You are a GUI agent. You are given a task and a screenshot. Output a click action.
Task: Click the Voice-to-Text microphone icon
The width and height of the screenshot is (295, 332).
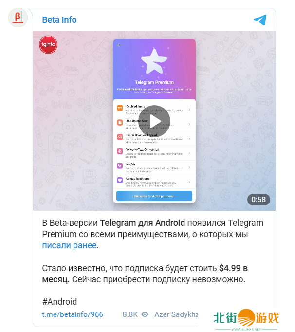(x=120, y=151)
